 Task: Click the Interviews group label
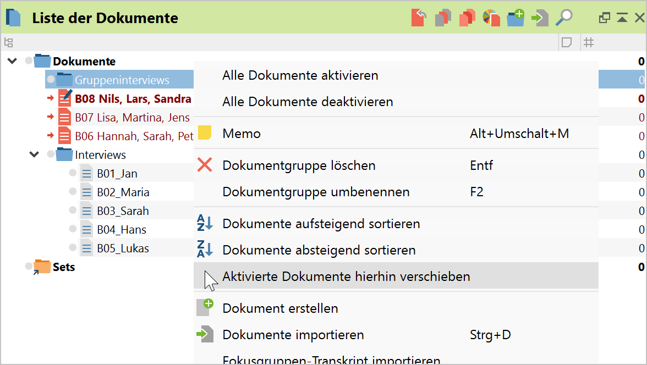(x=100, y=155)
